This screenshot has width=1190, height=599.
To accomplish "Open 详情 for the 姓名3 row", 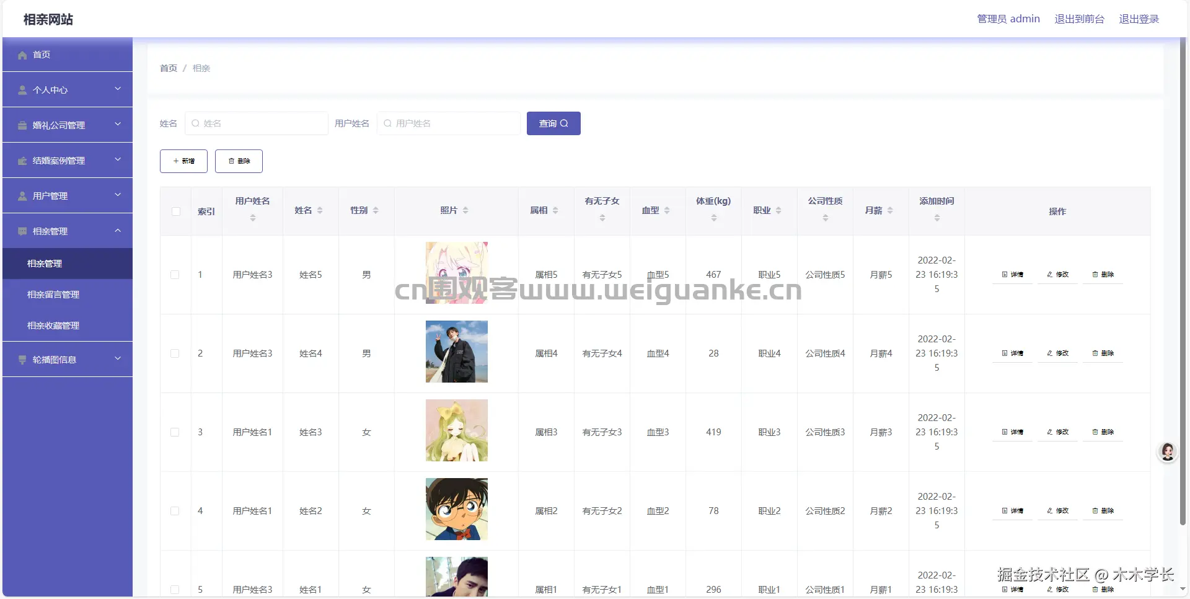I will (1013, 432).
